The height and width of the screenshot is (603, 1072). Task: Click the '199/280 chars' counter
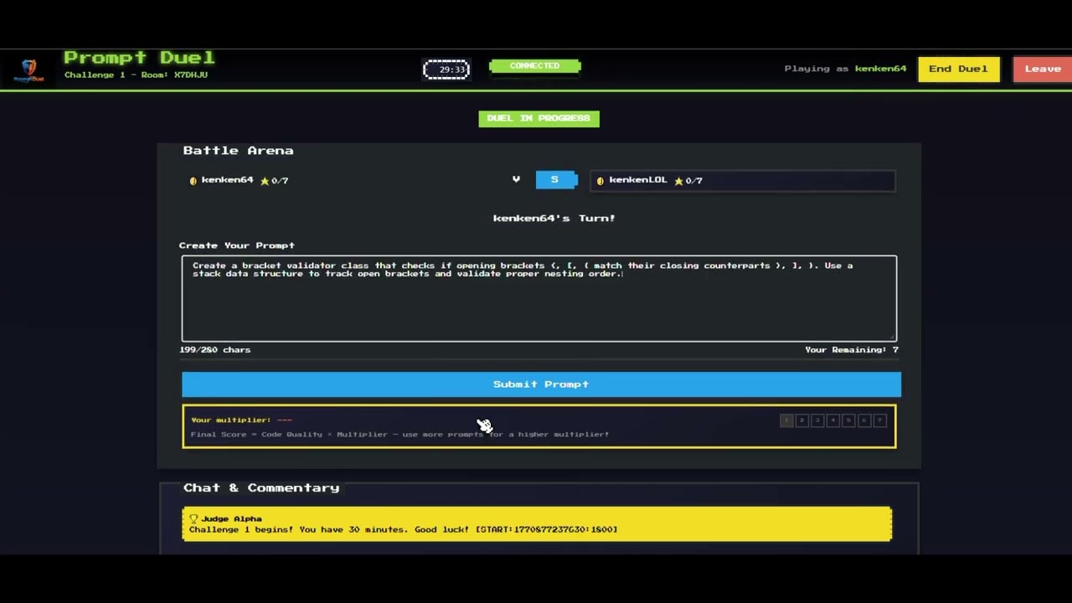(215, 350)
